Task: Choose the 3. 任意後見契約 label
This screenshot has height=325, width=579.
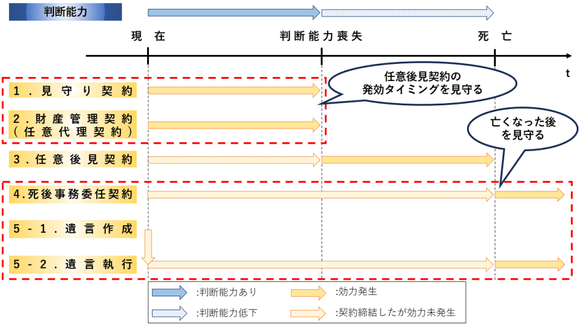Action: (x=73, y=160)
